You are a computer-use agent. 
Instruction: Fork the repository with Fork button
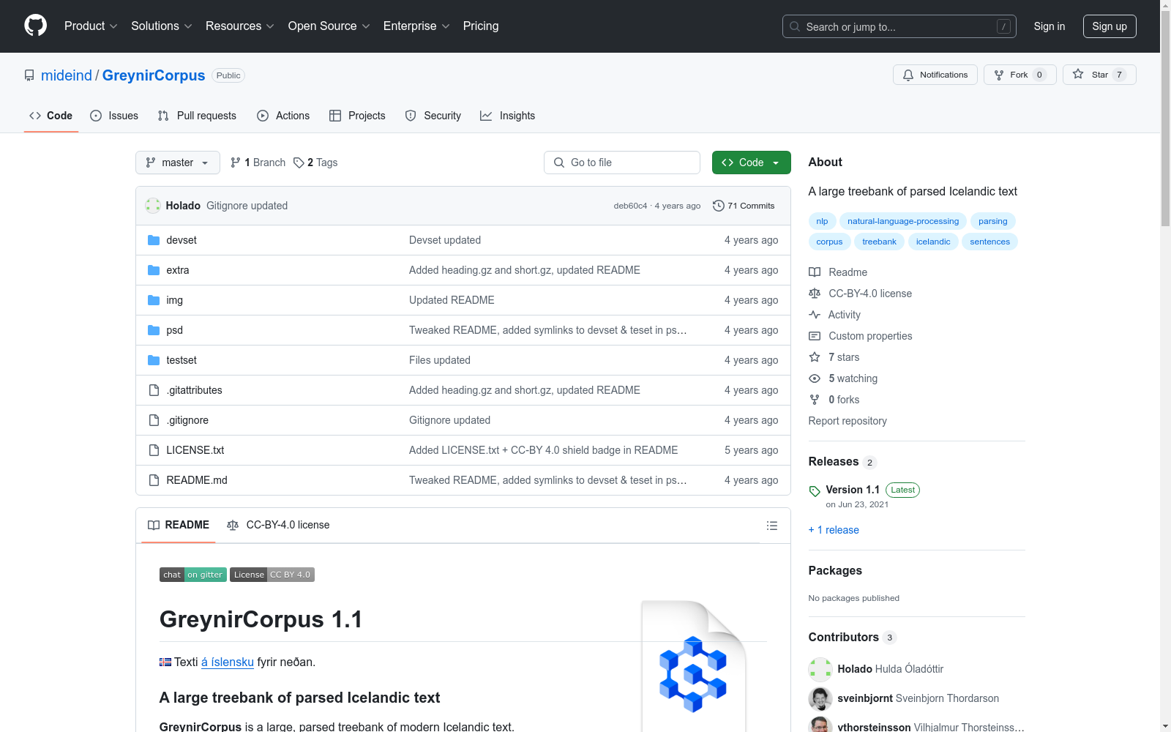tap(1020, 75)
